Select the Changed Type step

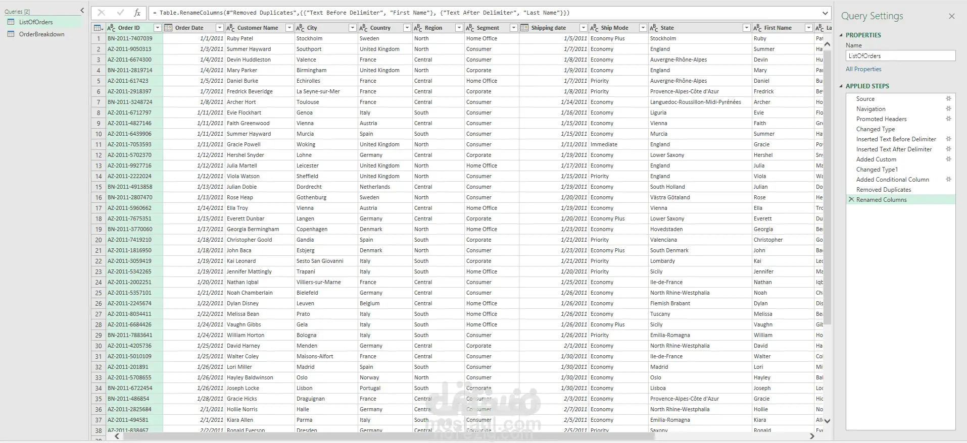[875, 129]
